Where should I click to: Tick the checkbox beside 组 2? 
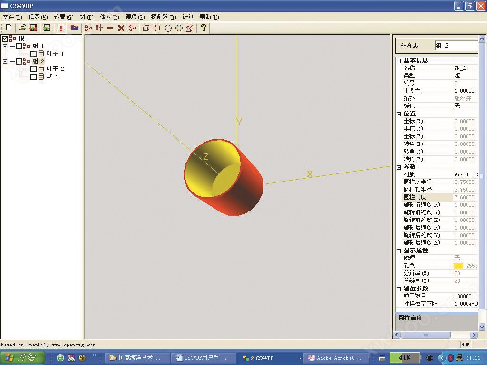(19, 61)
